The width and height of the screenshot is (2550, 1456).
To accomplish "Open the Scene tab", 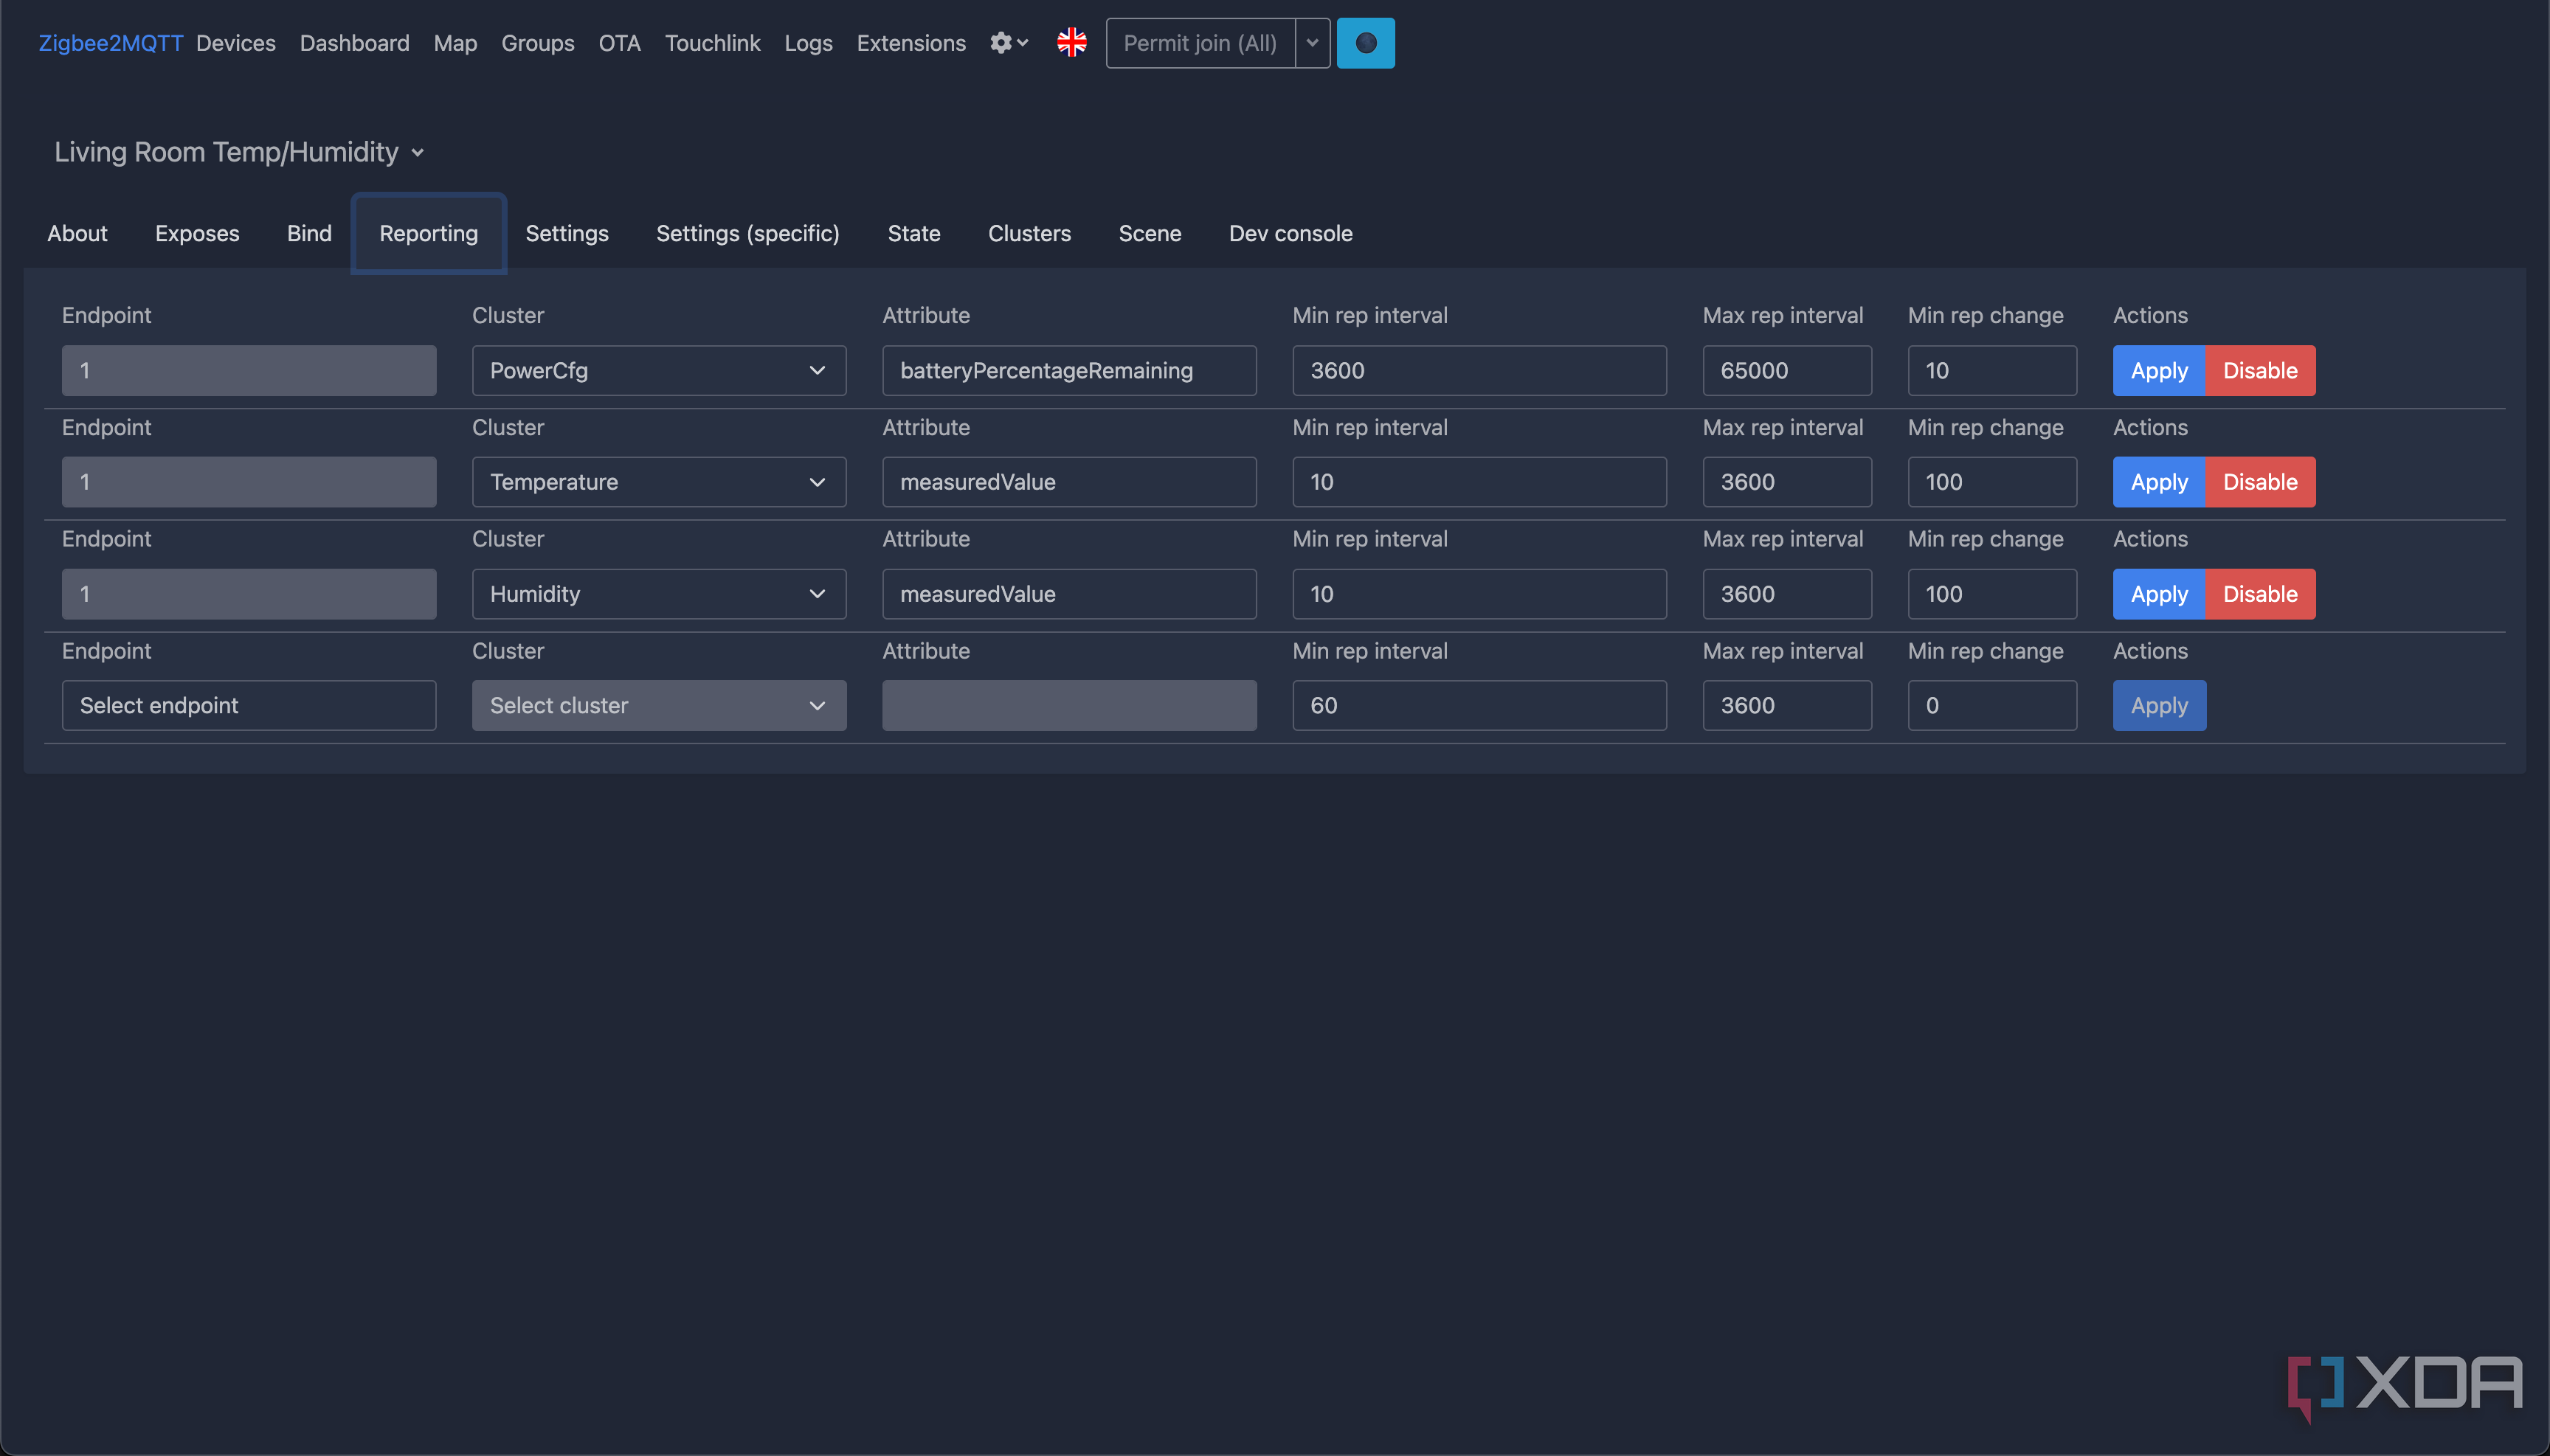I will 1150,233.
